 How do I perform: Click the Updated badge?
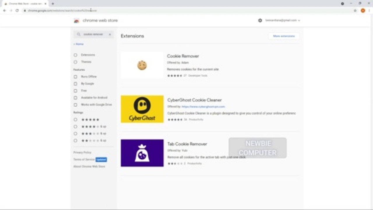(x=101, y=160)
